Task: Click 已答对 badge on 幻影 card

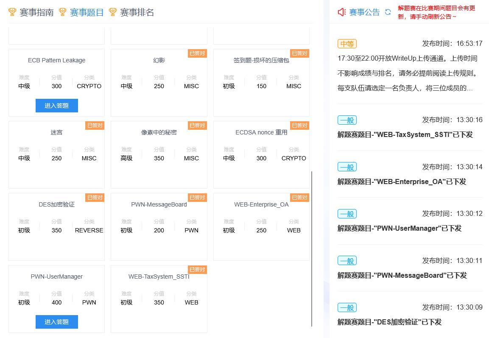Action: tap(197, 53)
